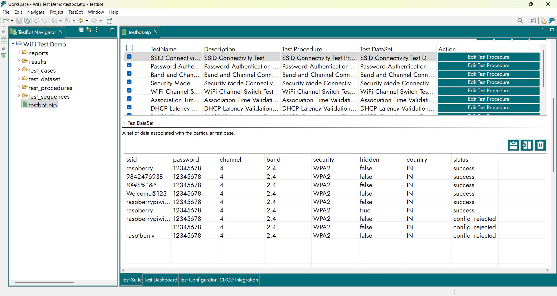The image size is (557, 296).
Task: Open the Back history dropdown arrow
Action: (87, 21)
